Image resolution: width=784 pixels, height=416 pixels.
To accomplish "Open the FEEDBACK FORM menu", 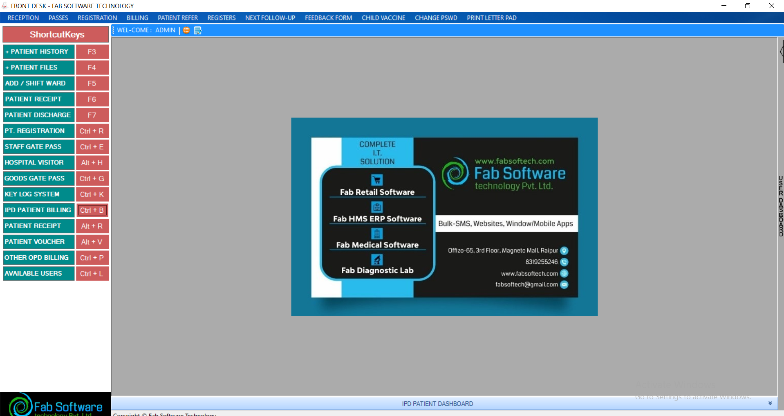I will [x=329, y=18].
